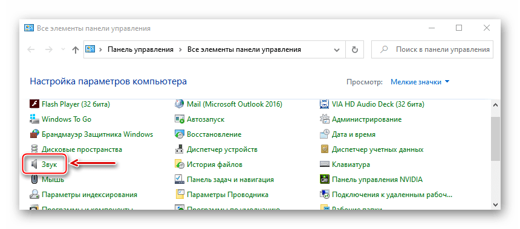Screen dimensions: 520x229
Task: Open the Дисковые пространства link
Action: (x=82, y=149)
